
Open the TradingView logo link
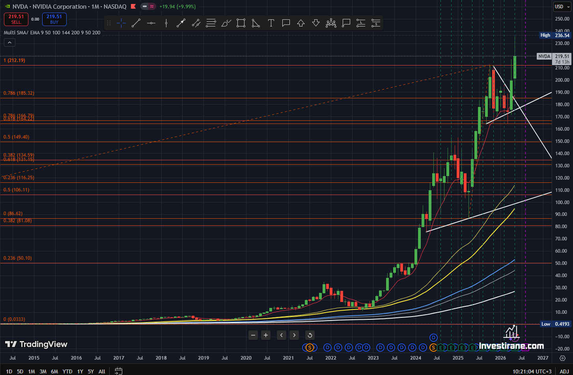(x=36, y=344)
